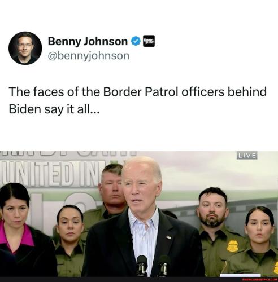Click the right podium microphone
Viewport: 278px width, 282px height.
pos(164,266)
